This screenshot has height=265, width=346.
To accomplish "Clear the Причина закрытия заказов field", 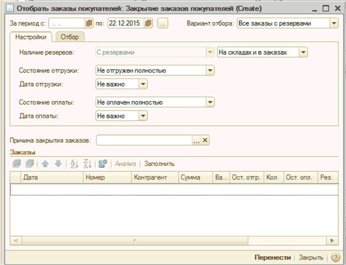I will 205,140.
